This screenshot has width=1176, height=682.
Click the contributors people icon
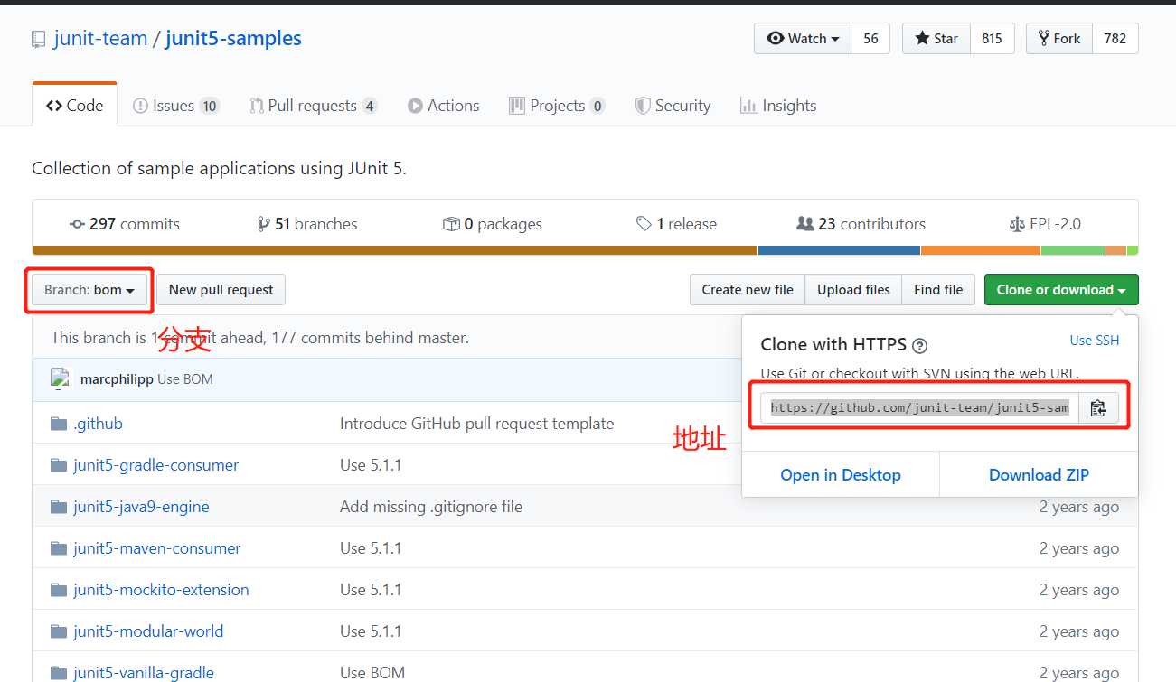(x=804, y=224)
